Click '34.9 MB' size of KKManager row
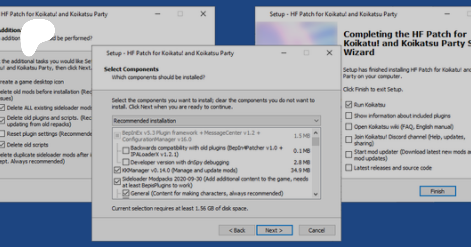This screenshot has height=247, width=471. [300, 170]
